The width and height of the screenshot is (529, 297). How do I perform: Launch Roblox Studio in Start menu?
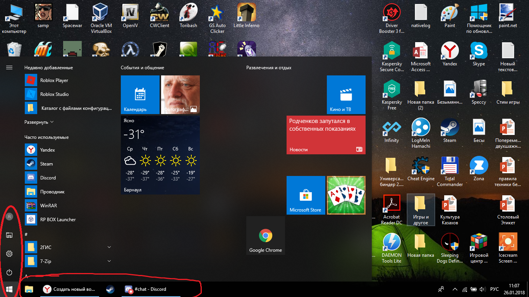click(x=69, y=94)
